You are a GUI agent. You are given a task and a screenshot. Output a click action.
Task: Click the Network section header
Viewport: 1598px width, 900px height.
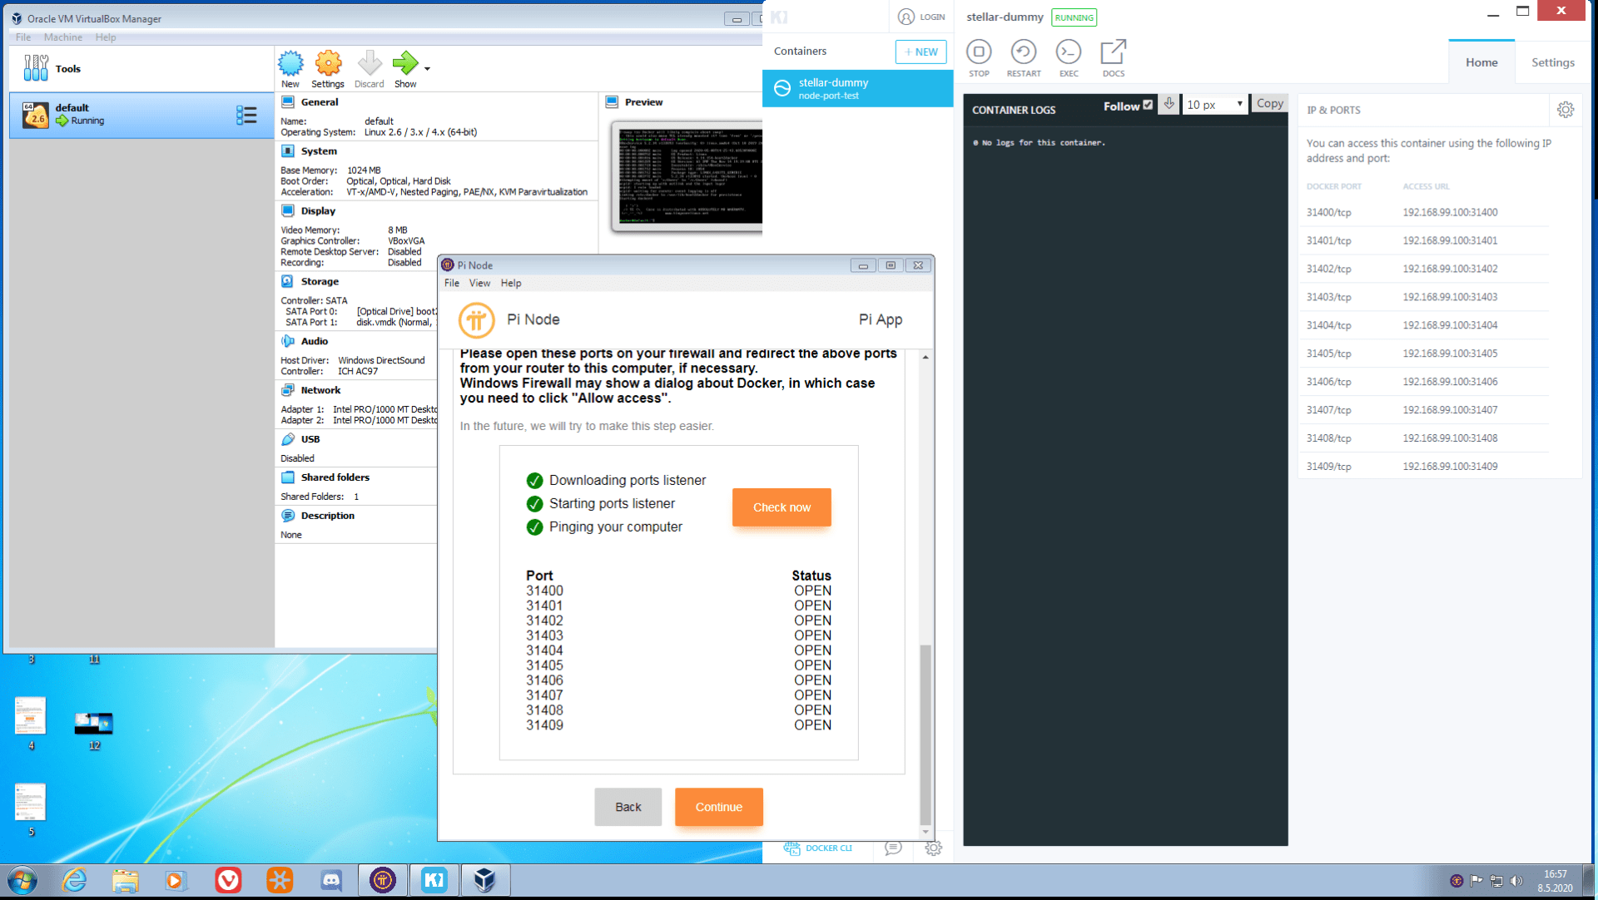coord(320,391)
